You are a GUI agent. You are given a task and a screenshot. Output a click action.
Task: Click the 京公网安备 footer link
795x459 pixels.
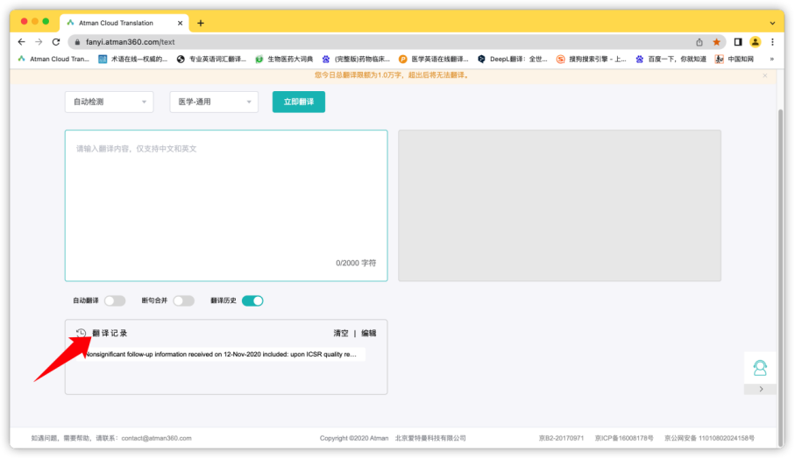coord(709,438)
